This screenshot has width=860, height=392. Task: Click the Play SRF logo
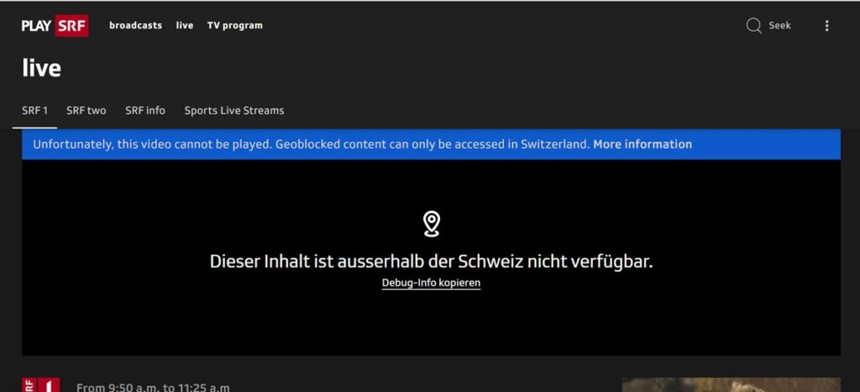click(x=55, y=25)
